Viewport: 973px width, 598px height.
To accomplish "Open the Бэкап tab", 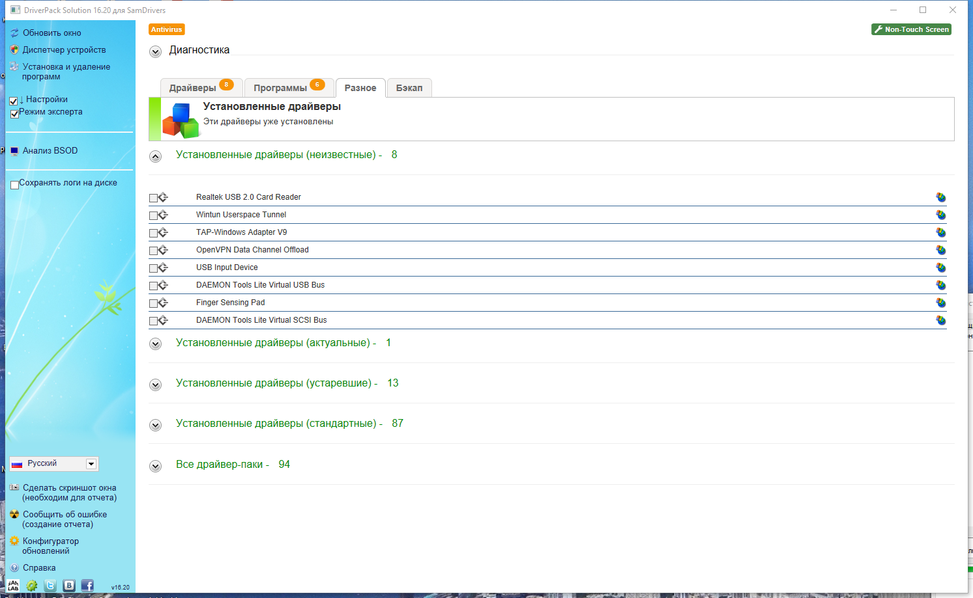I will coord(409,87).
